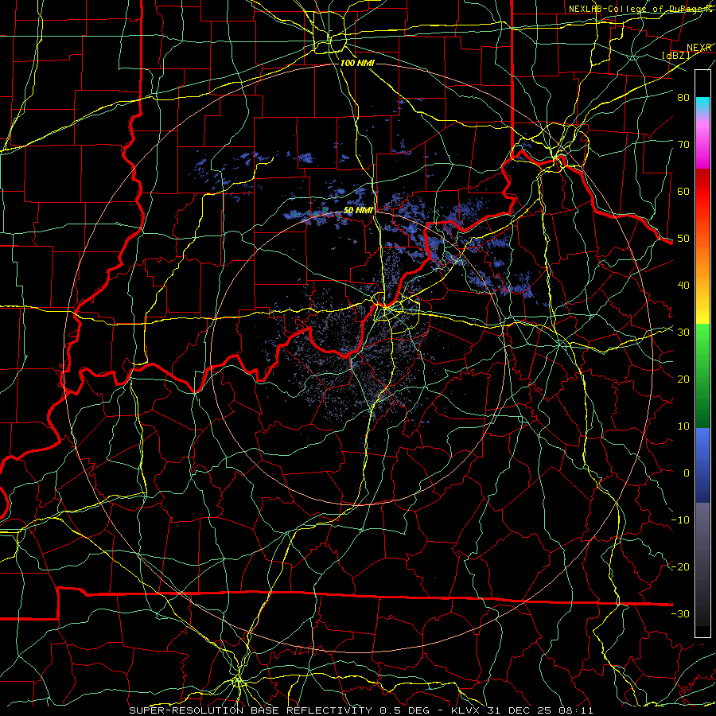Click the blue band of the color bar
The height and width of the screenshot is (716, 716).
click(702, 464)
